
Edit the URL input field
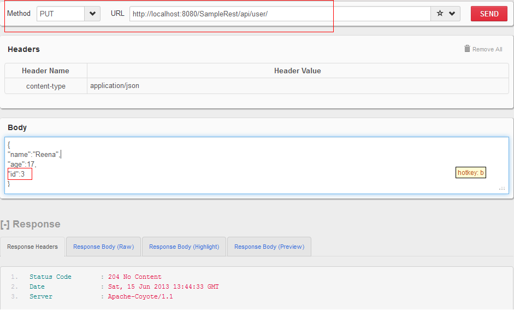280,14
